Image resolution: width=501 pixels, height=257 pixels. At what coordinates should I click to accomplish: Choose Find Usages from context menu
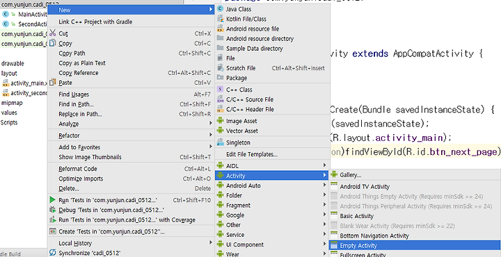(131, 94)
